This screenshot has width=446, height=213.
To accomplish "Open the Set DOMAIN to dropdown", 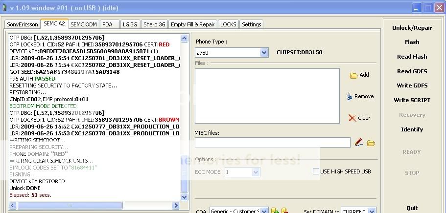I will pyautogui.click(x=371, y=211).
